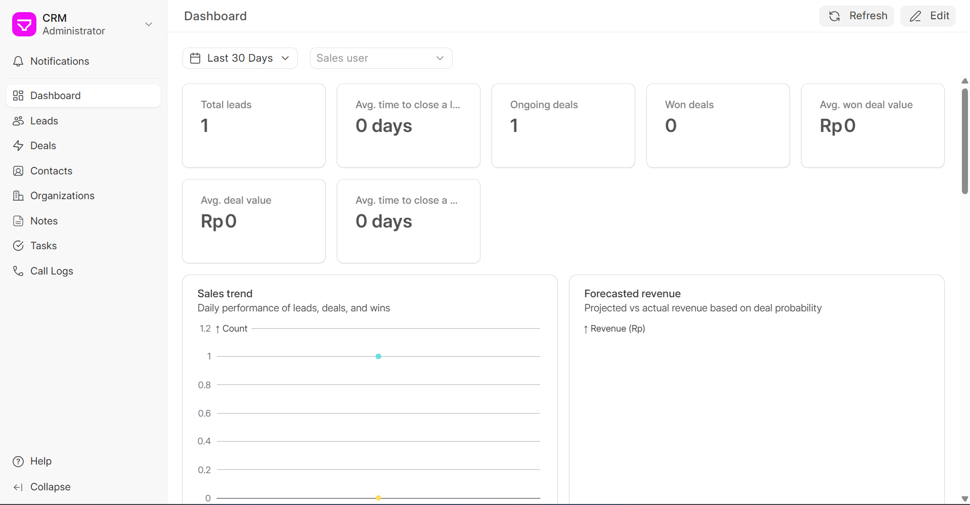Click the cyan data point on Sales trend
Viewport: 970px width, 505px height.
point(378,356)
